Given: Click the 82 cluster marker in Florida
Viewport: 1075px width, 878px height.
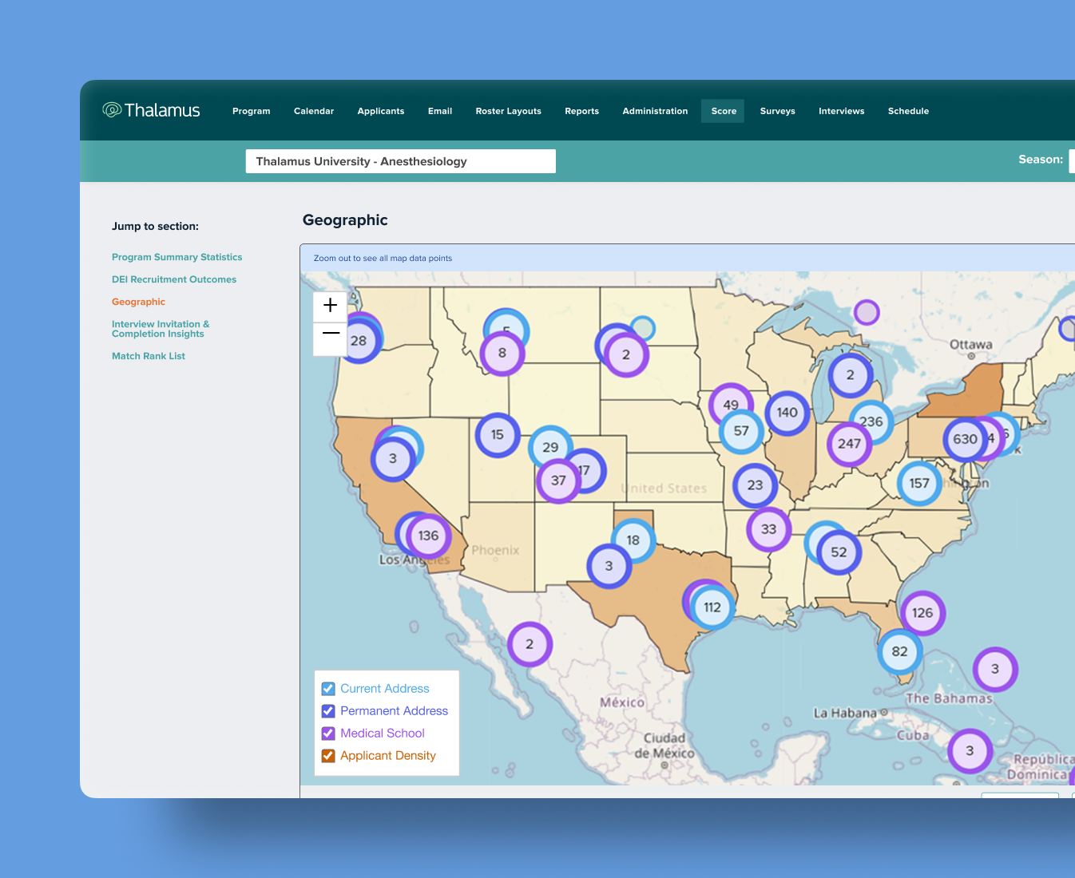Looking at the screenshot, I should (899, 651).
